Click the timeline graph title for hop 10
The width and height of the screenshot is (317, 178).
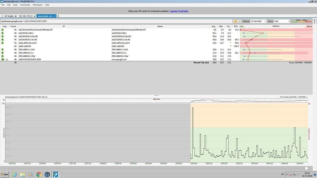point(26,97)
